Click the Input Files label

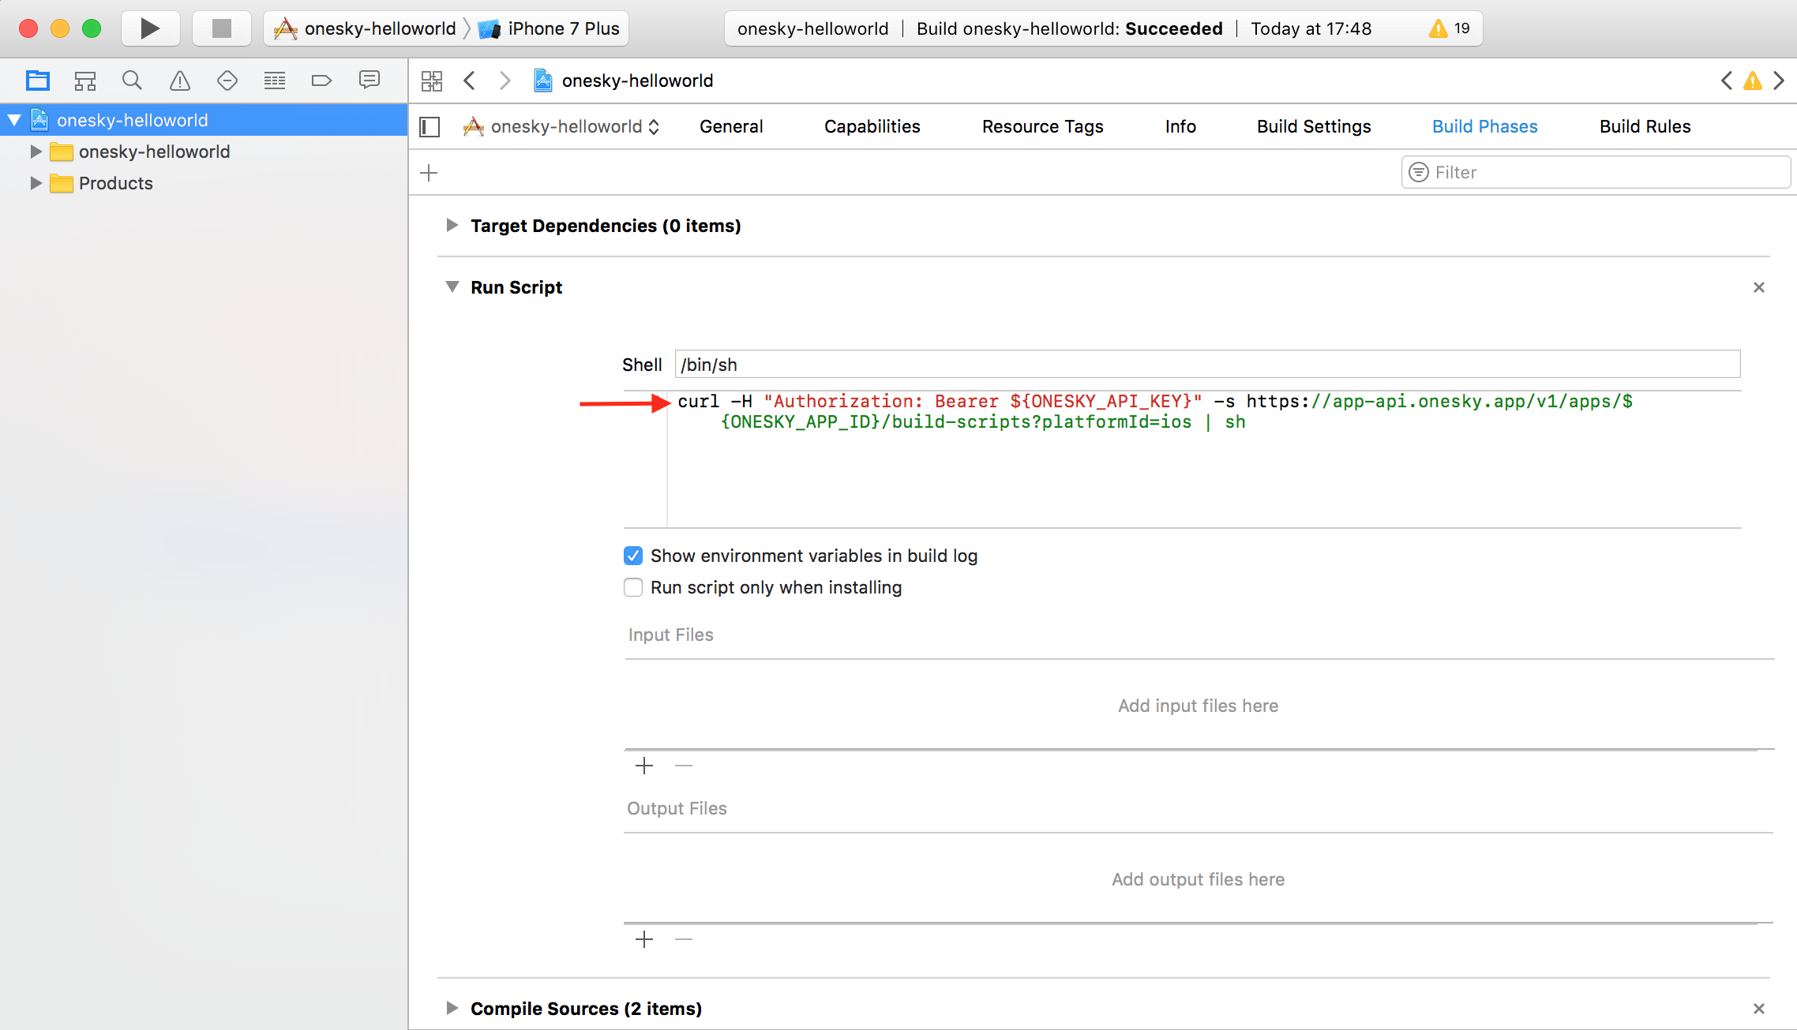pos(670,635)
